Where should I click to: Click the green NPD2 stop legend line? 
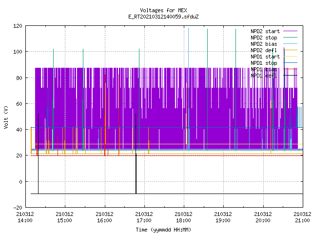[x=291, y=37]
